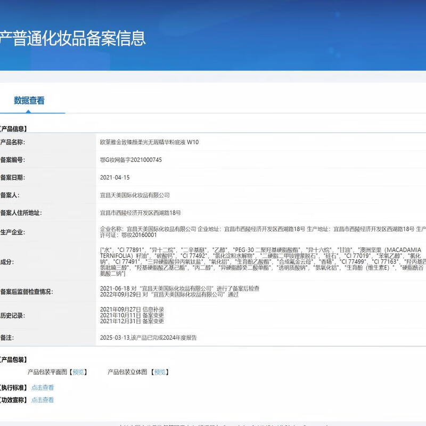Preview the 产品包装平面图 image
This screenshot has height=426, width=426.
tap(79, 372)
